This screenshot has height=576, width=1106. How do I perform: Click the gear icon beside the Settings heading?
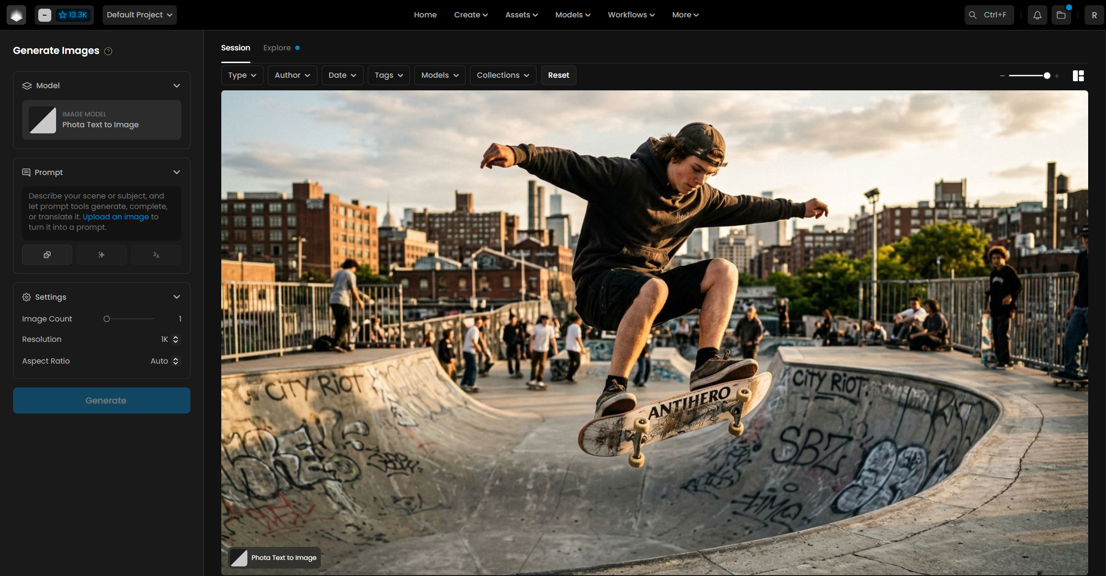click(x=27, y=297)
